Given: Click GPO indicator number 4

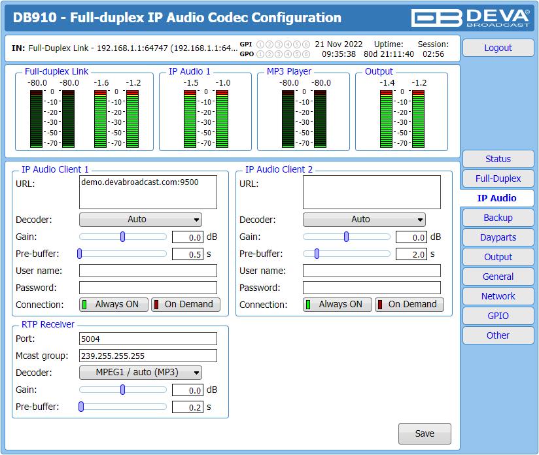Looking at the screenshot, I should pyautogui.click(x=288, y=54).
